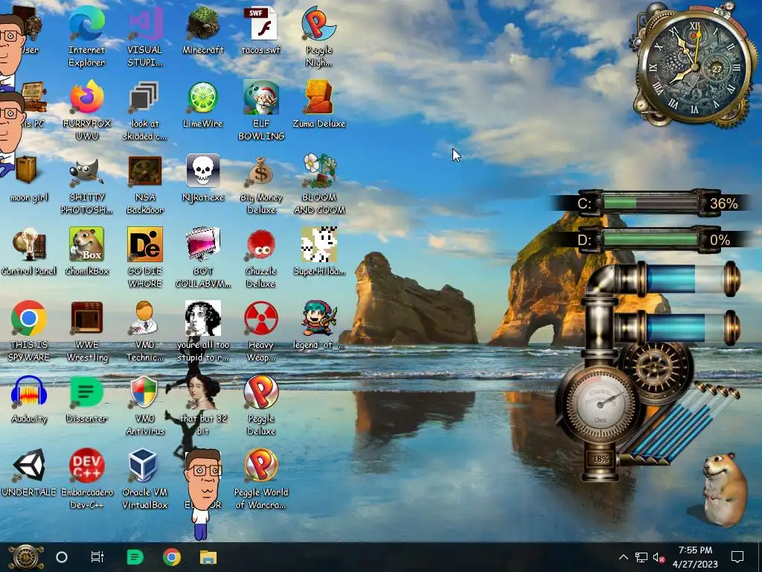Image resolution: width=762 pixels, height=572 pixels.
Task: Expand the hidden system tray icons chevron
Action: [624, 557]
